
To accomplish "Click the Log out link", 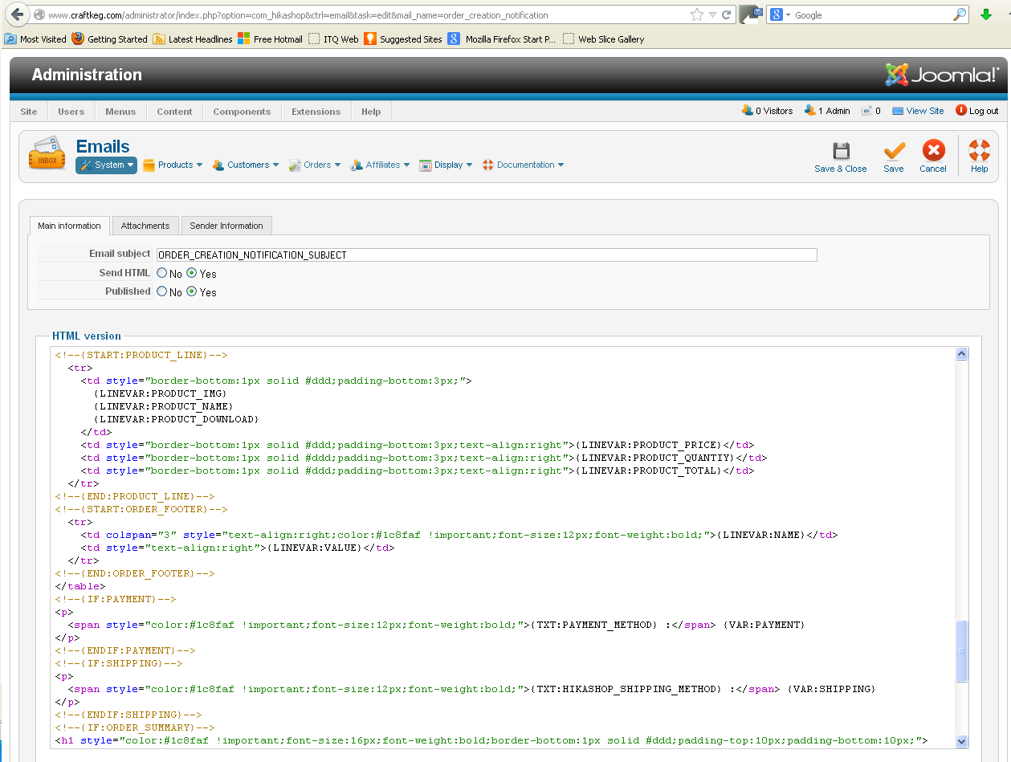I will tap(983, 111).
